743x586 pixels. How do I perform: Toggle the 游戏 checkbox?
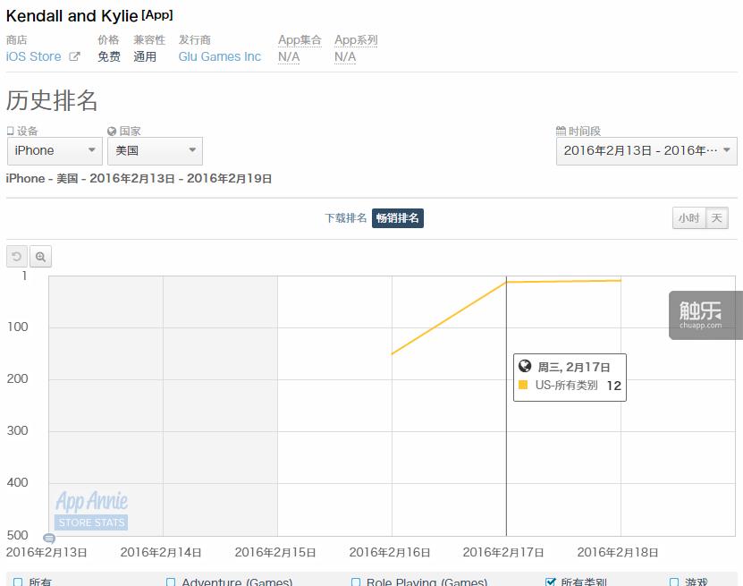674,582
